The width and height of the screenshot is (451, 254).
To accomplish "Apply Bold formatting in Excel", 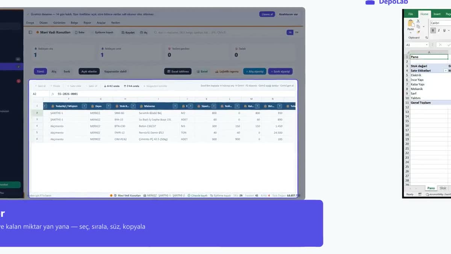I will coord(433,30).
